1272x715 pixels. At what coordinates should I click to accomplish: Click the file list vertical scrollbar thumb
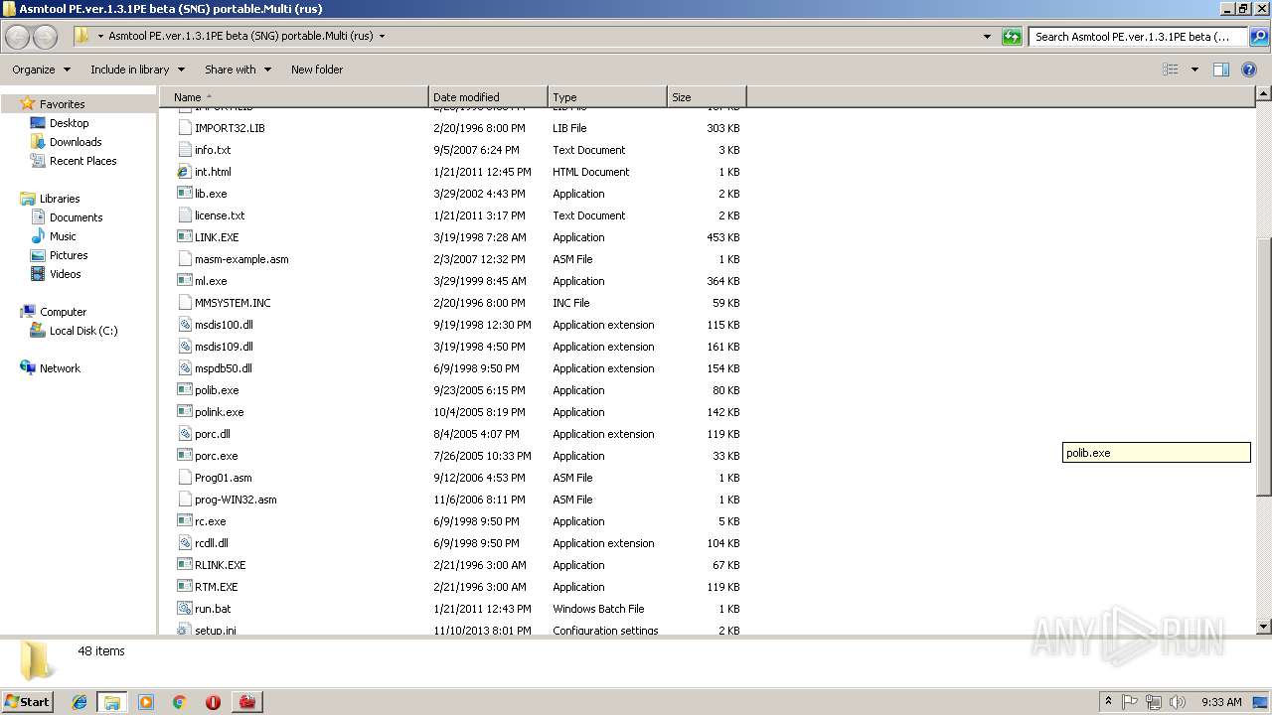[x=1264, y=367]
